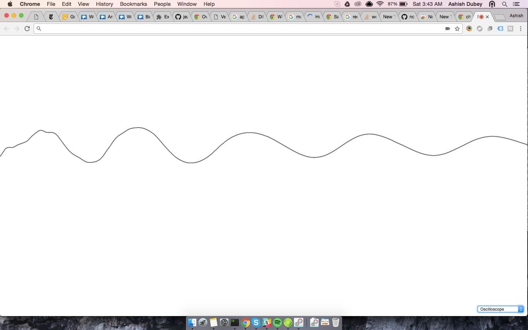Switch to the Google 'ap' tab

coord(239,17)
